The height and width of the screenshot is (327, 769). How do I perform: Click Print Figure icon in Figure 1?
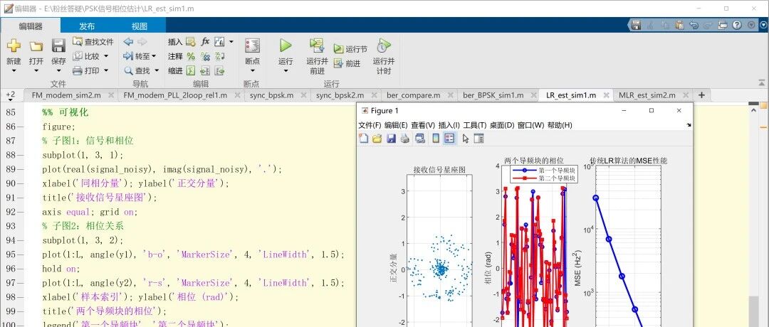click(404, 139)
